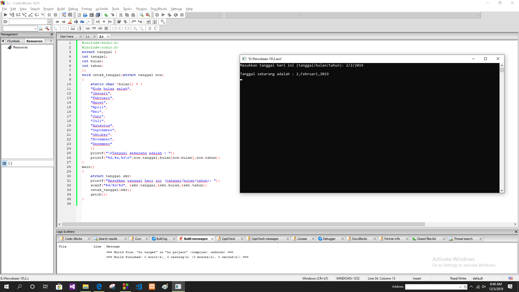This screenshot has height=292, width=519.
Task: Click the editor horizontal scrollbar thumb
Action: coord(243,224)
